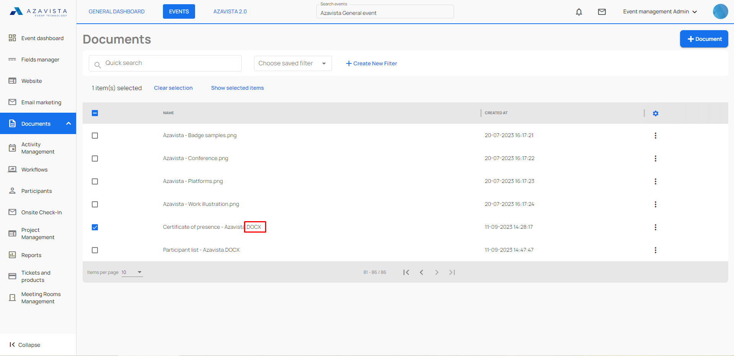Check the Platforms.png row checkbox
The height and width of the screenshot is (356, 734).
point(95,181)
